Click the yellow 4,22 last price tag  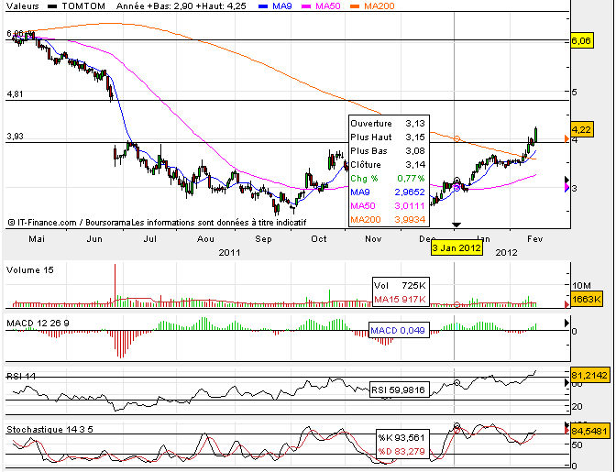[582, 129]
